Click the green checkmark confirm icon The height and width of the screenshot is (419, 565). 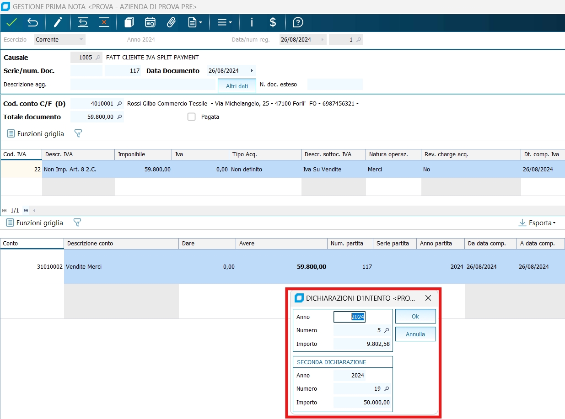pyautogui.click(x=11, y=22)
